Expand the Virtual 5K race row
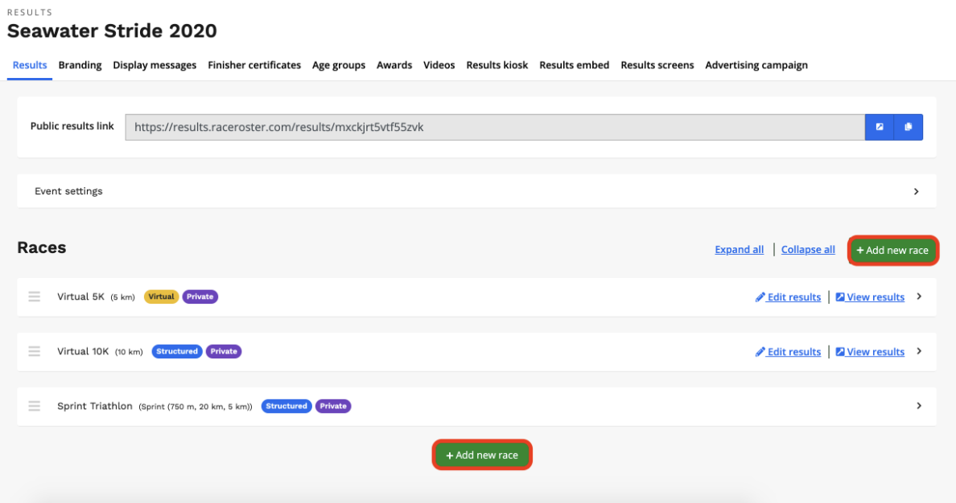 pos(919,296)
